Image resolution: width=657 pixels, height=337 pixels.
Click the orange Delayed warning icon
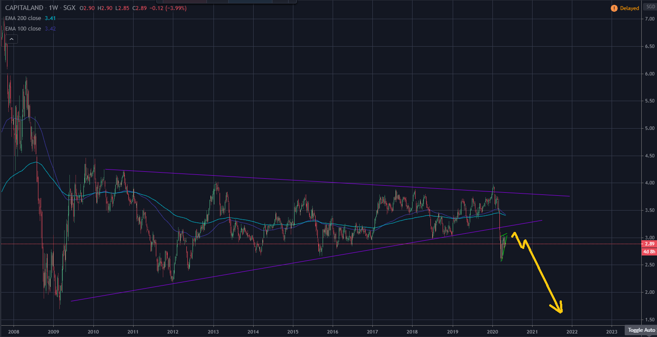tap(614, 8)
